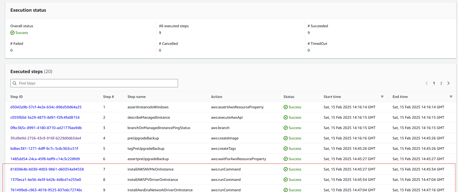Click end time 14:45:26 of preUpgradeBackup row
458x192 pixels.
pos(418,138)
